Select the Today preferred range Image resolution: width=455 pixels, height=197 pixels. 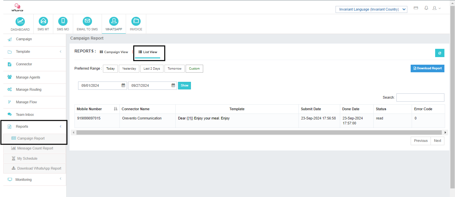coord(111,69)
